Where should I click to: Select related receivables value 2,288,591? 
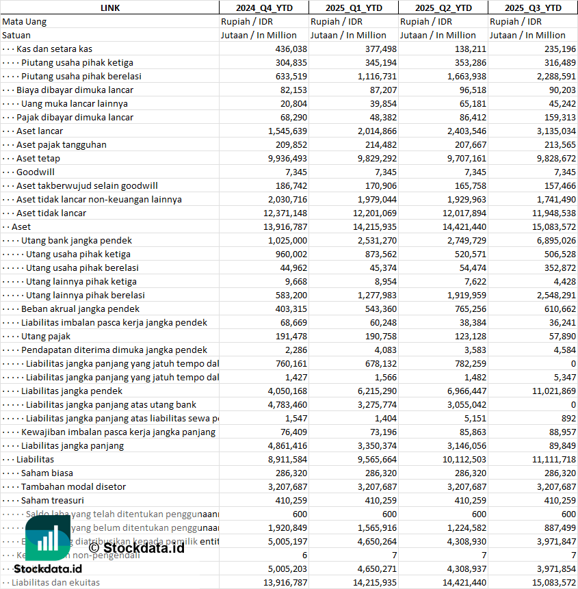(556, 77)
